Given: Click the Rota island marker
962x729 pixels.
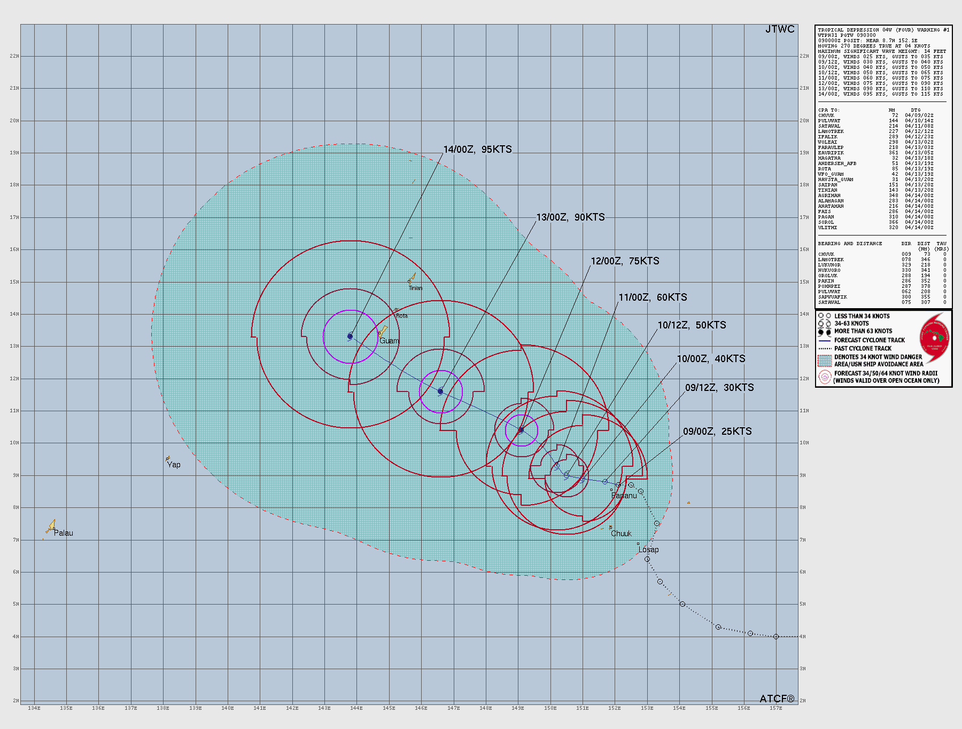Looking at the screenshot, I should (x=395, y=309).
